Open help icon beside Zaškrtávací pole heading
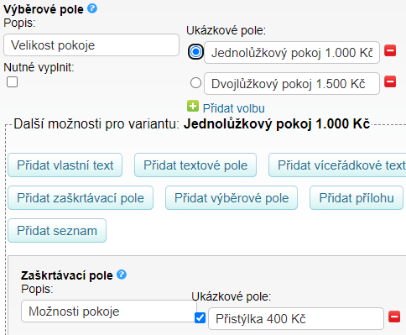Image resolution: width=406 pixels, height=335 pixels. pyautogui.click(x=122, y=275)
